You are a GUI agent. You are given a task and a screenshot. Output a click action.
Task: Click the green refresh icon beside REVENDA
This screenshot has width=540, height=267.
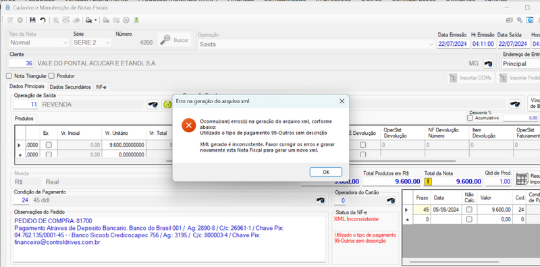[167, 105]
